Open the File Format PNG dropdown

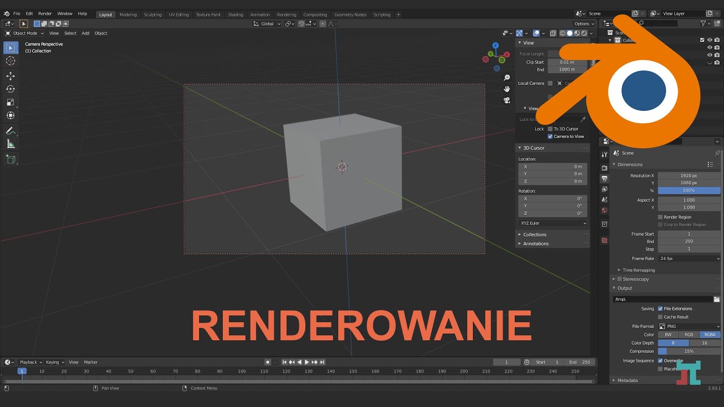click(689, 326)
